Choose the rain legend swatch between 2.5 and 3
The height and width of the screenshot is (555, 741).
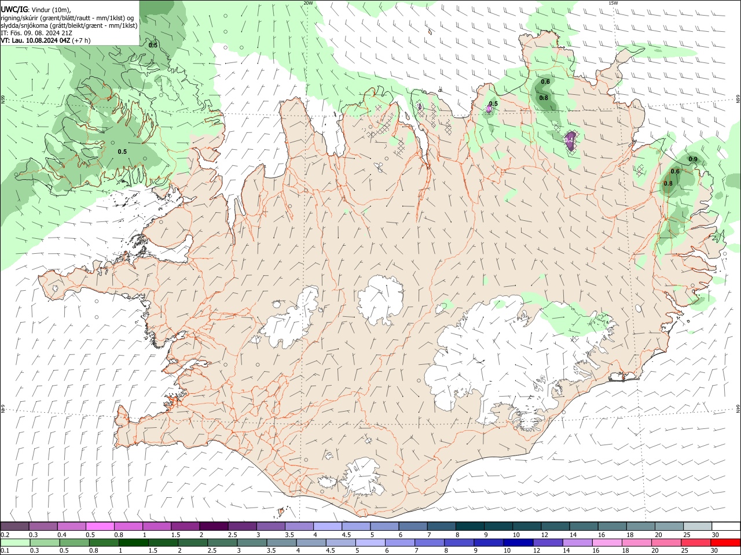click(x=222, y=543)
